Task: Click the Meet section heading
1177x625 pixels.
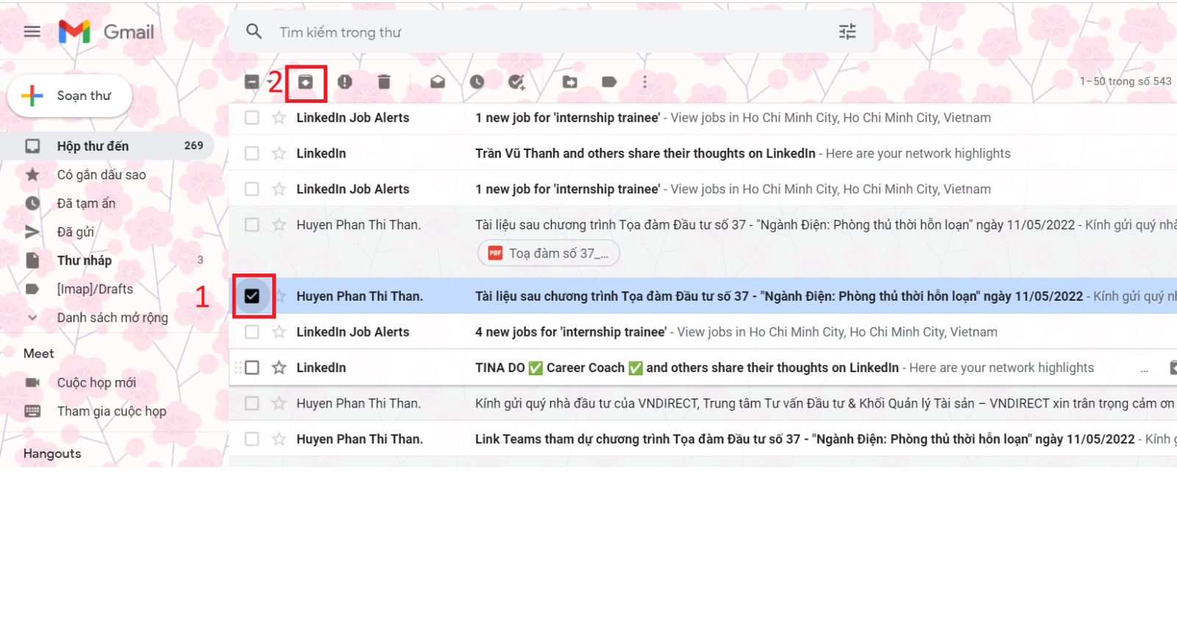Action: point(39,354)
